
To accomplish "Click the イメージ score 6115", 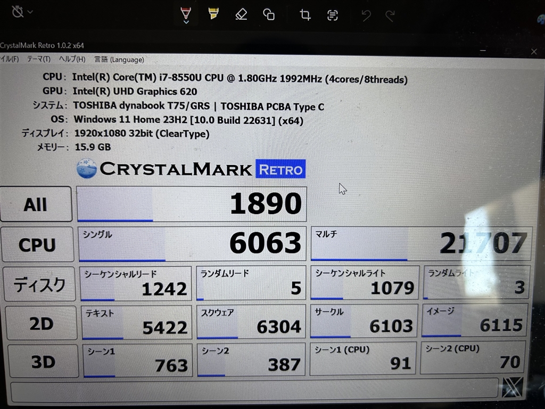I will pyautogui.click(x=475, y=320).
